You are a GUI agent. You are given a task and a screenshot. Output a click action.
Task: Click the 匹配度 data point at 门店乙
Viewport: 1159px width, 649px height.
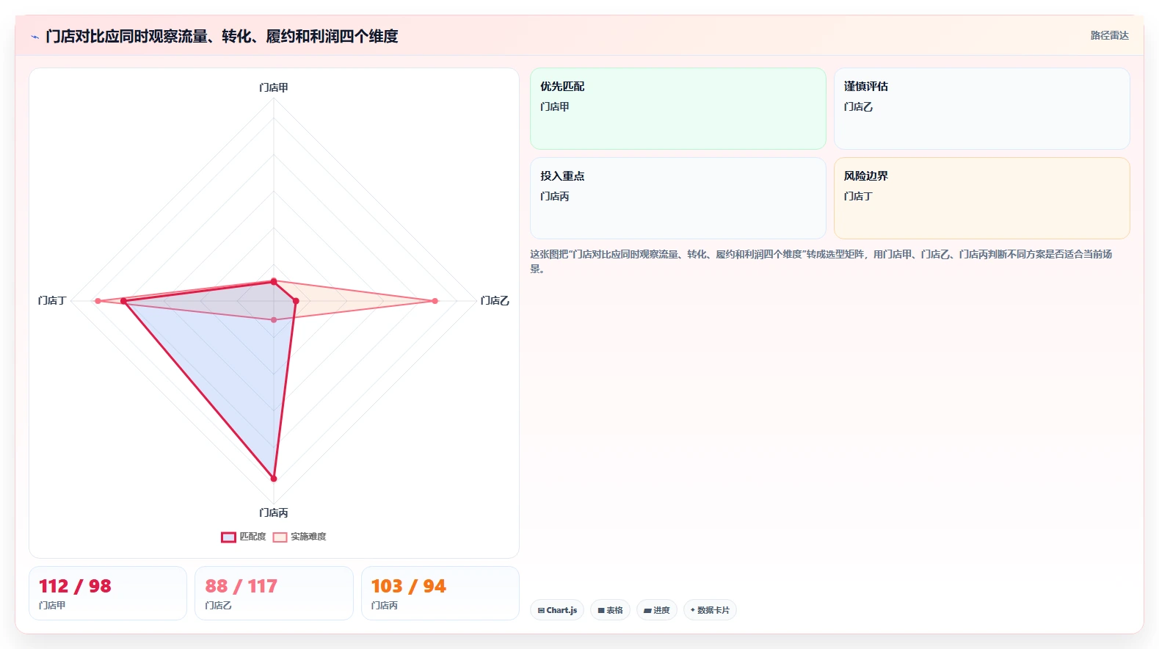[x=296, y=301]
